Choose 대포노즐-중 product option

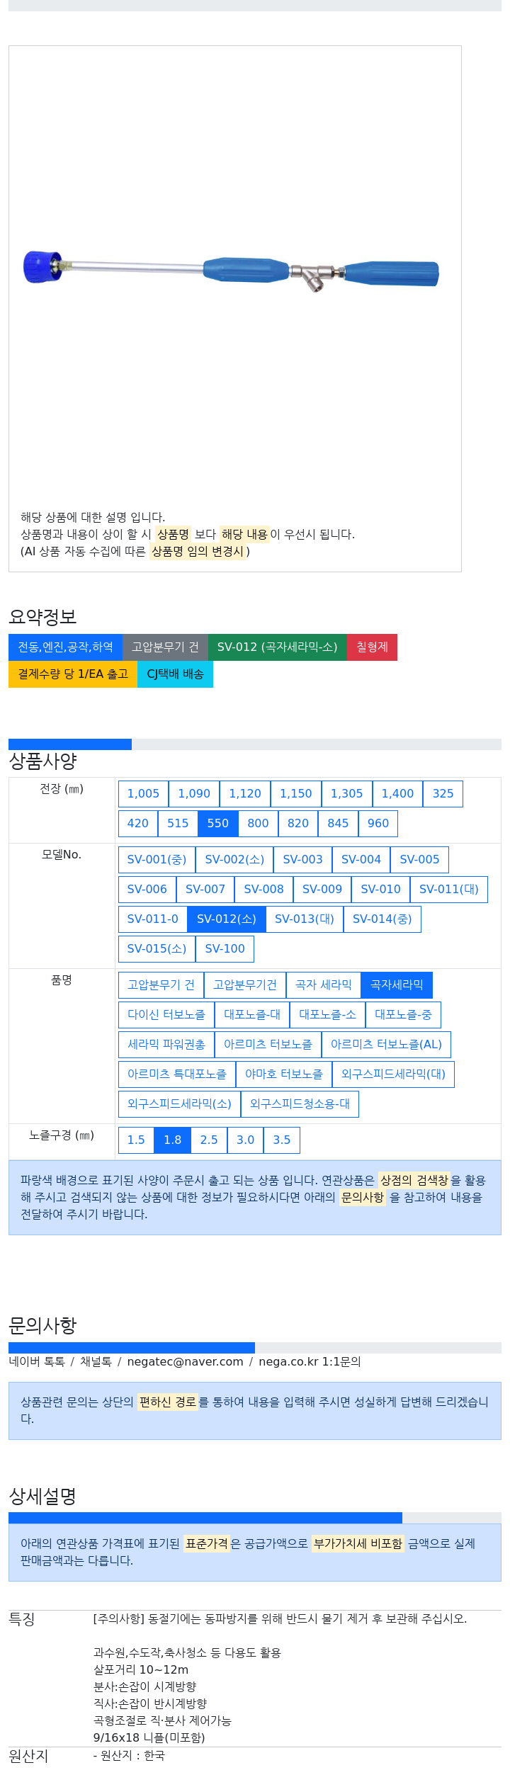[x=403, y=1015]
